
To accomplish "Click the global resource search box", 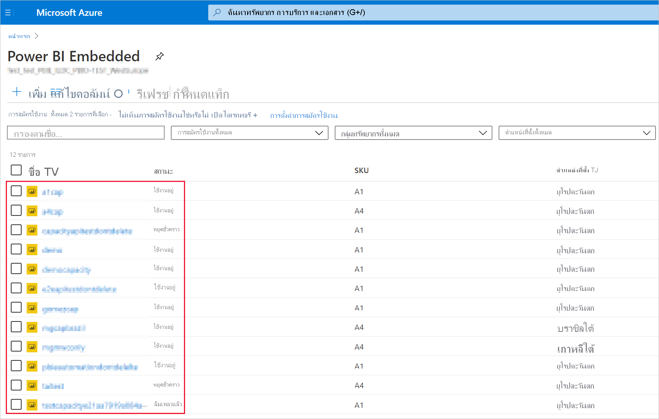I will click(433, 12).
